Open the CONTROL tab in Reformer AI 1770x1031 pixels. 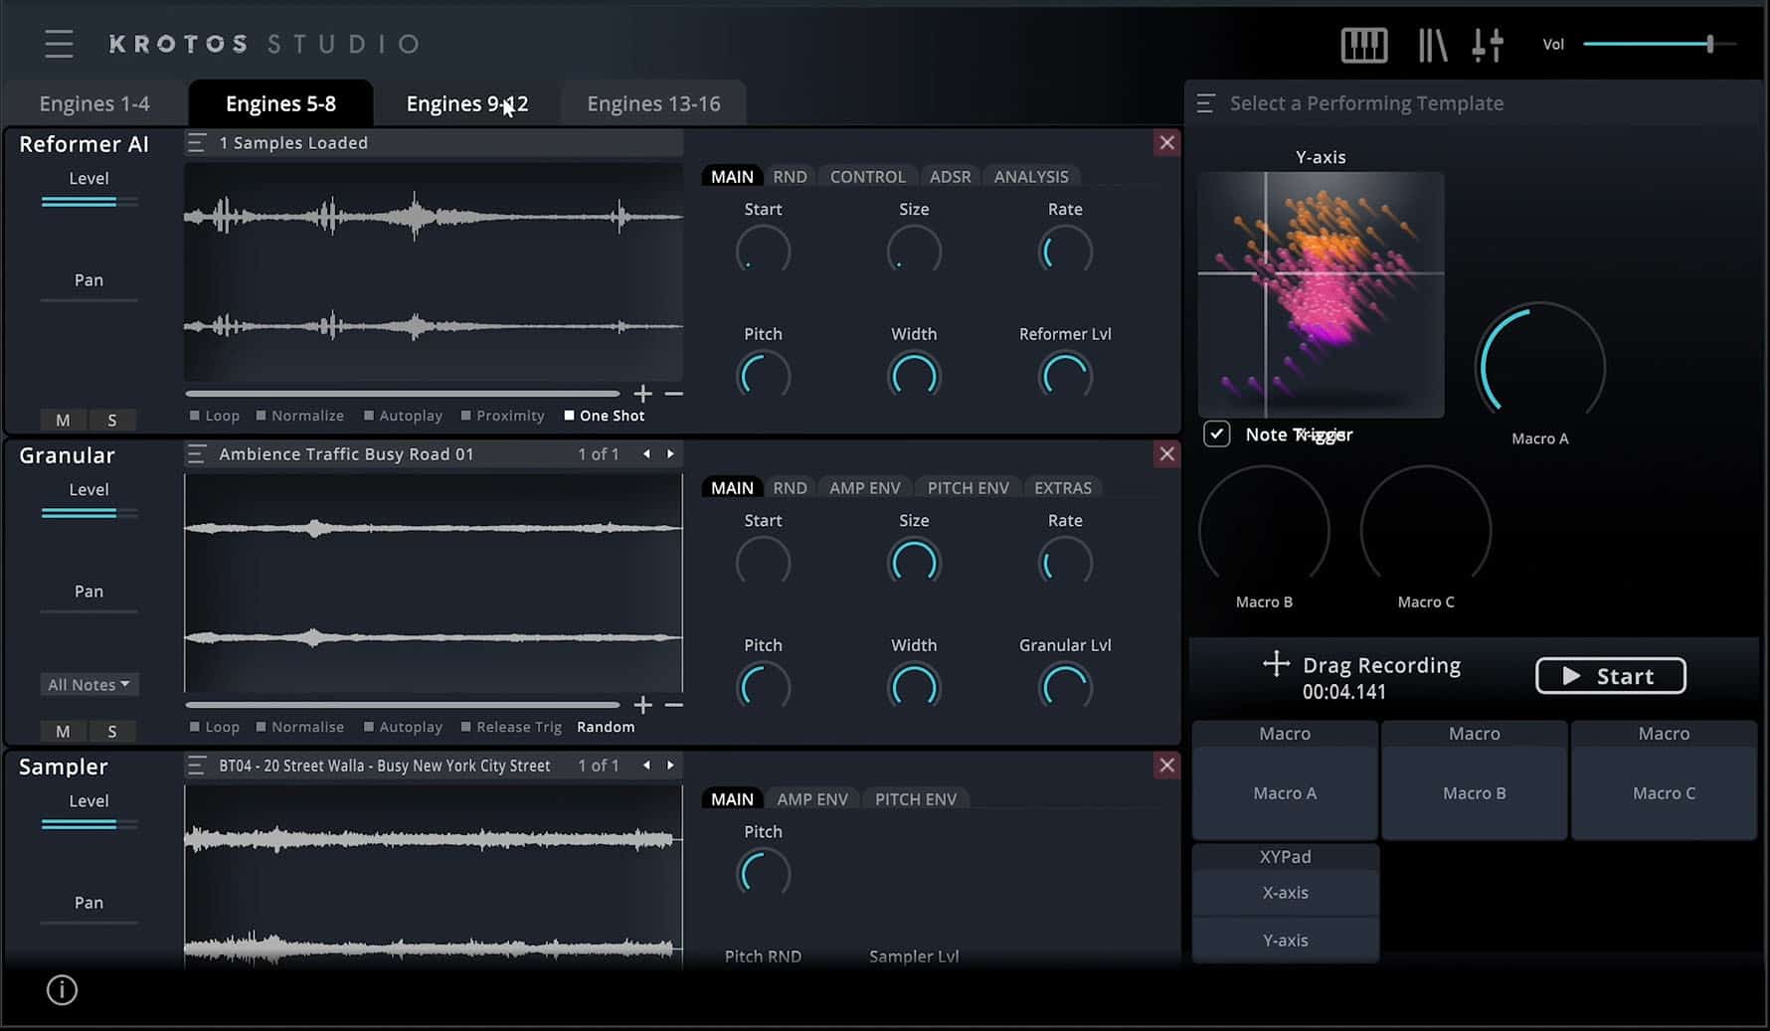click(x=866, y=176)
